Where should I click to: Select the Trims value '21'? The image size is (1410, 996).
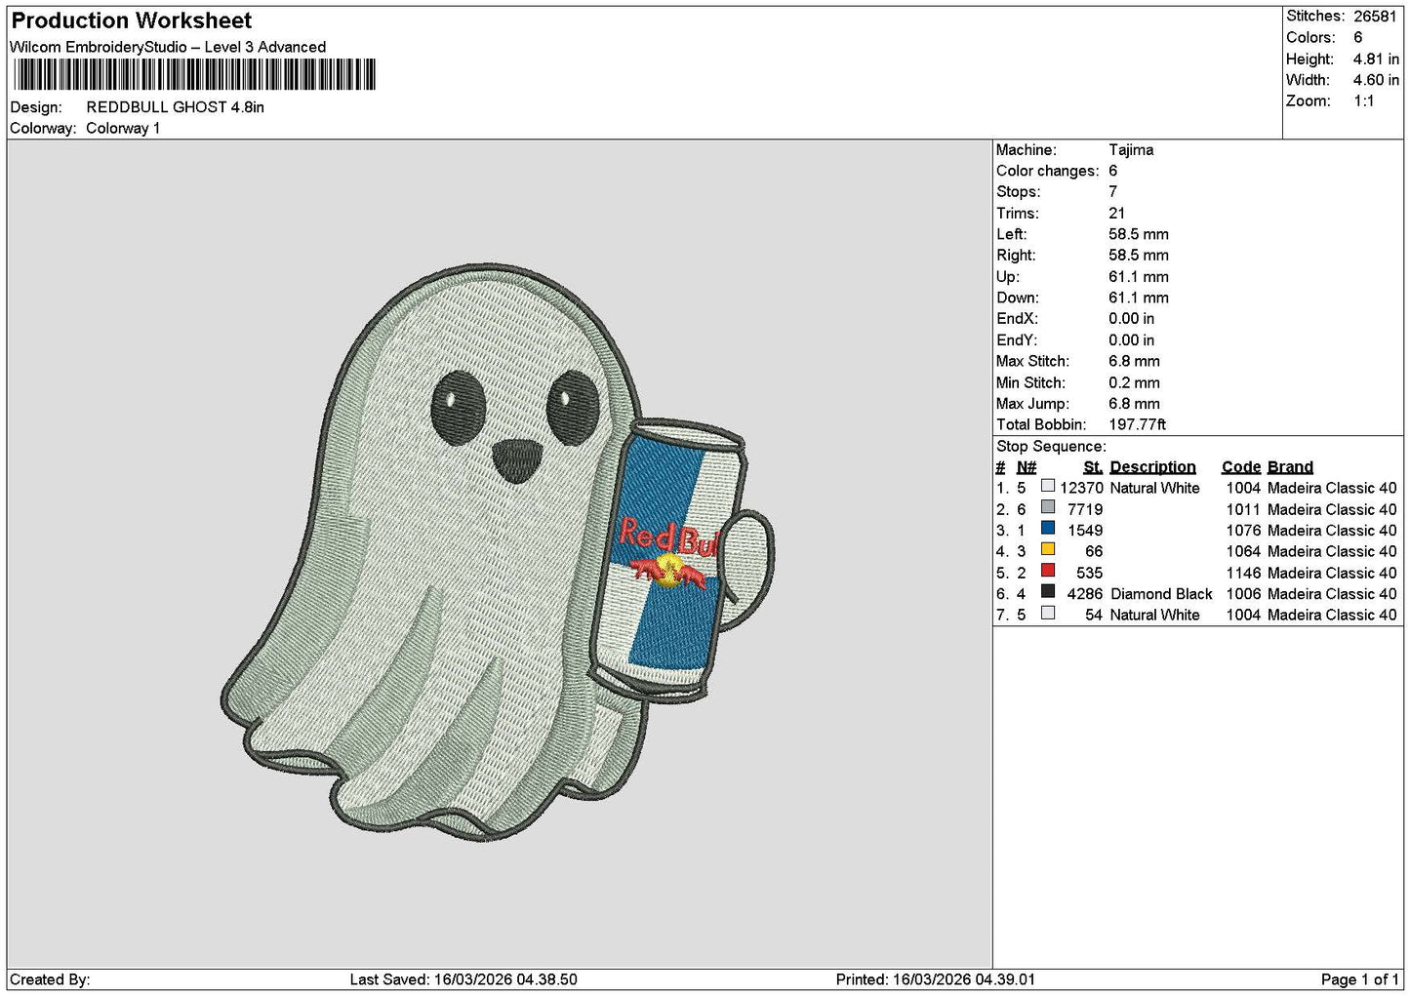[1116, 214]
